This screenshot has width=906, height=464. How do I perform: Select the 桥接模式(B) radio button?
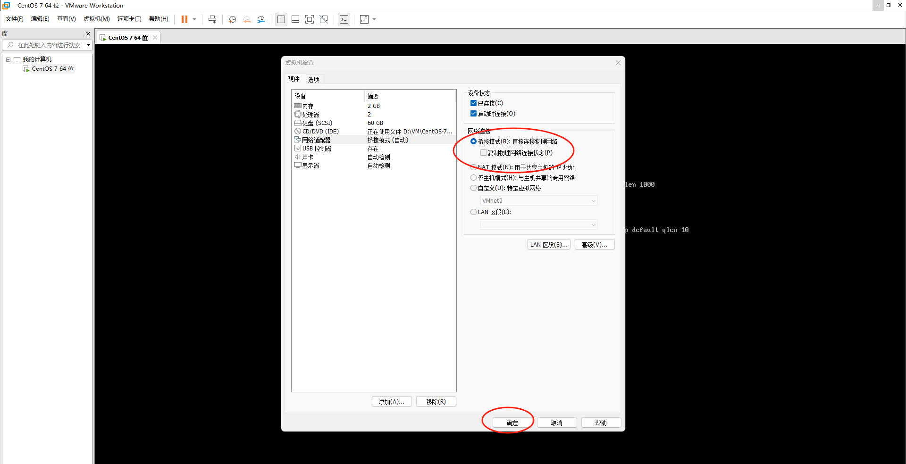[473, 141]
